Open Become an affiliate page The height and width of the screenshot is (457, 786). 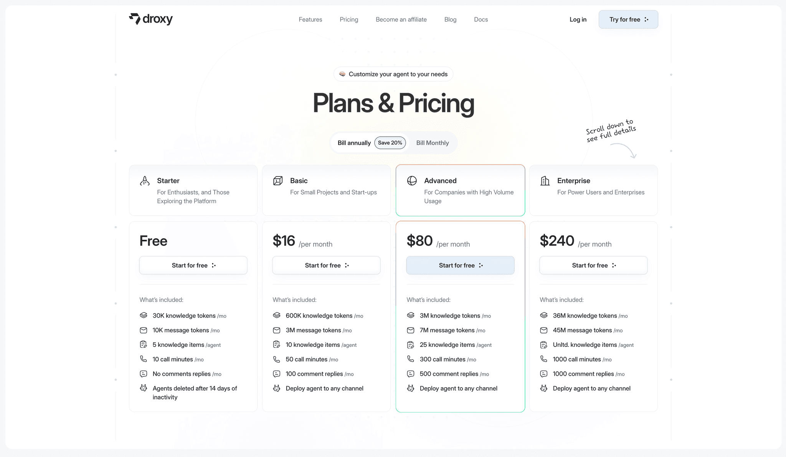click(x=401, y=20)
